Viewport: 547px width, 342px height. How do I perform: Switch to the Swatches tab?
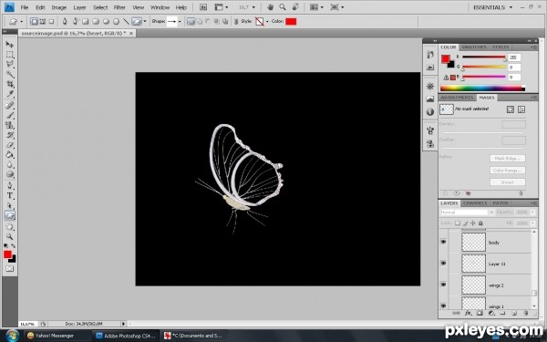tap(473, 47)
